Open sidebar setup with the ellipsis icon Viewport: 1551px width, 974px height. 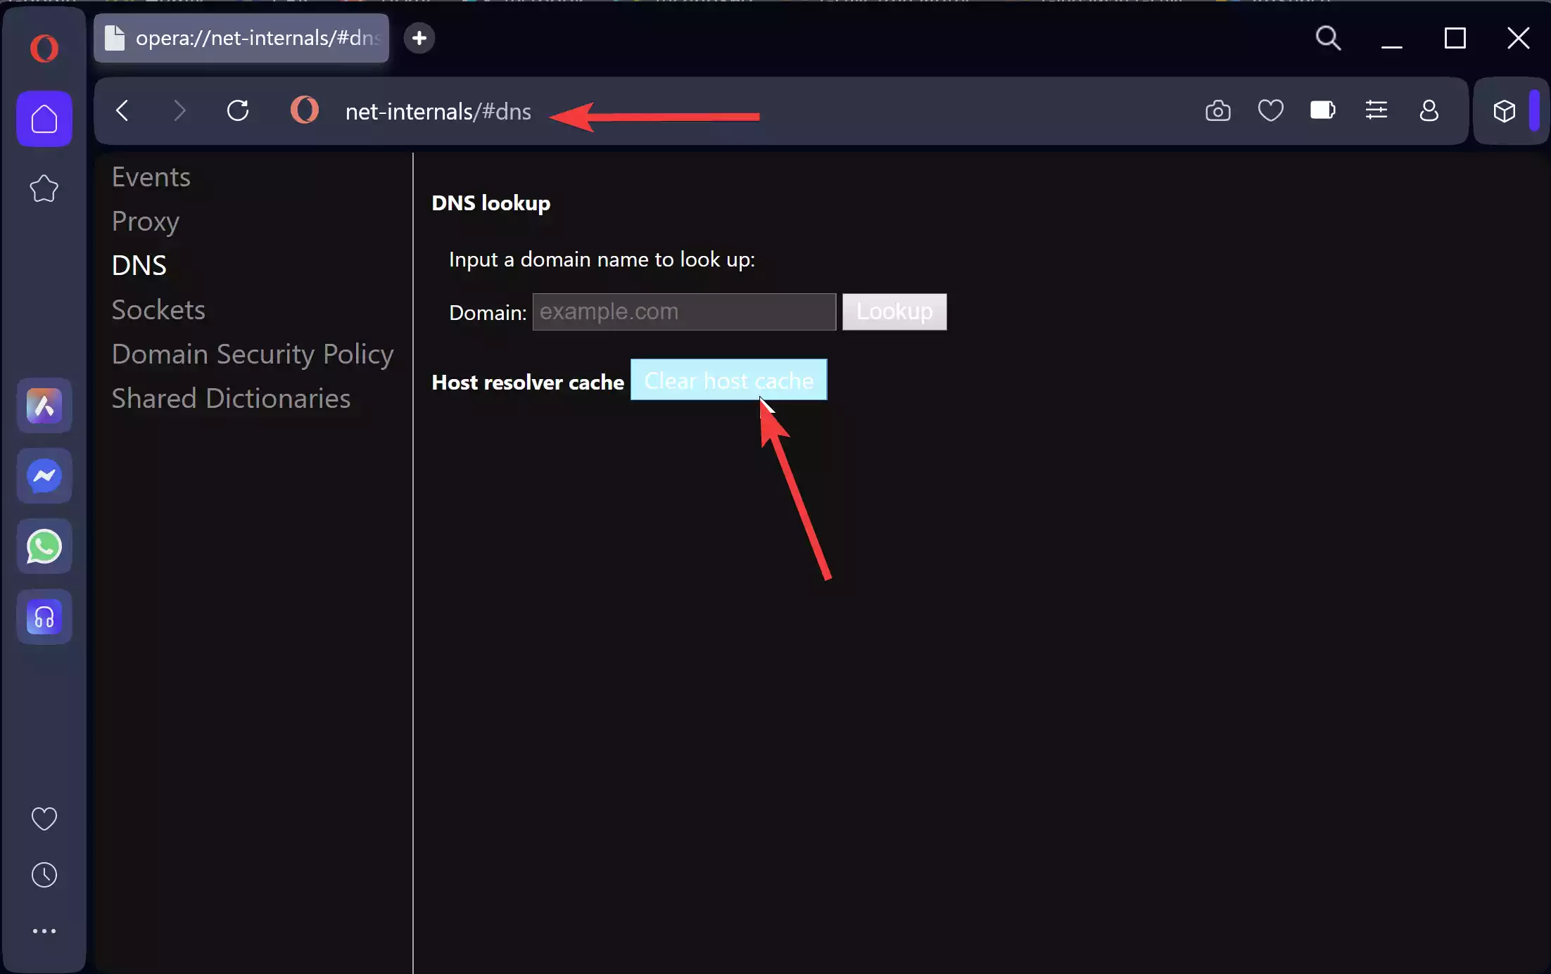44,930
